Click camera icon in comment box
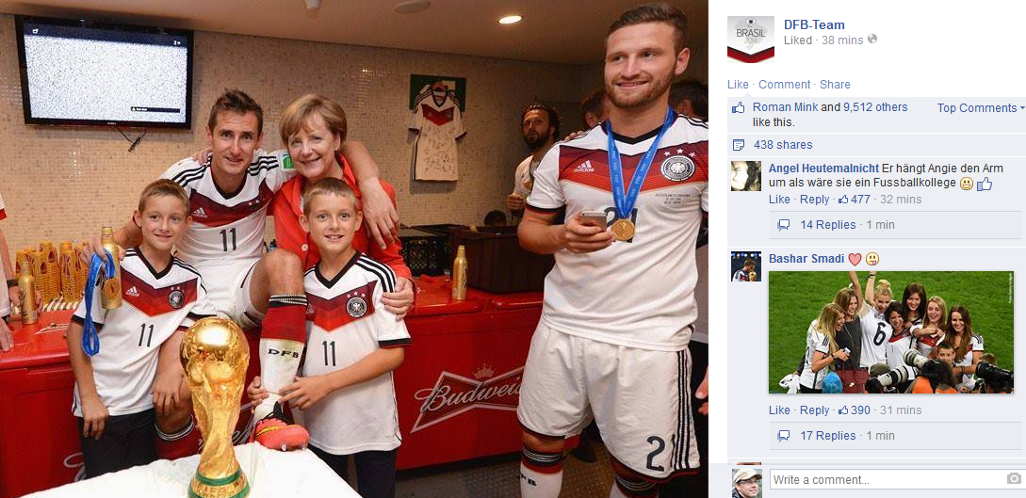Screen dimensions: 1026x498 tap(1014, 479)
